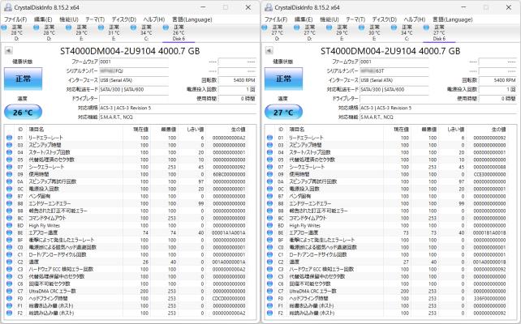The height and width of the screenshot is (324, 521).
Task: Open ディスク(D) menu in left window
Action: (123, 19)
